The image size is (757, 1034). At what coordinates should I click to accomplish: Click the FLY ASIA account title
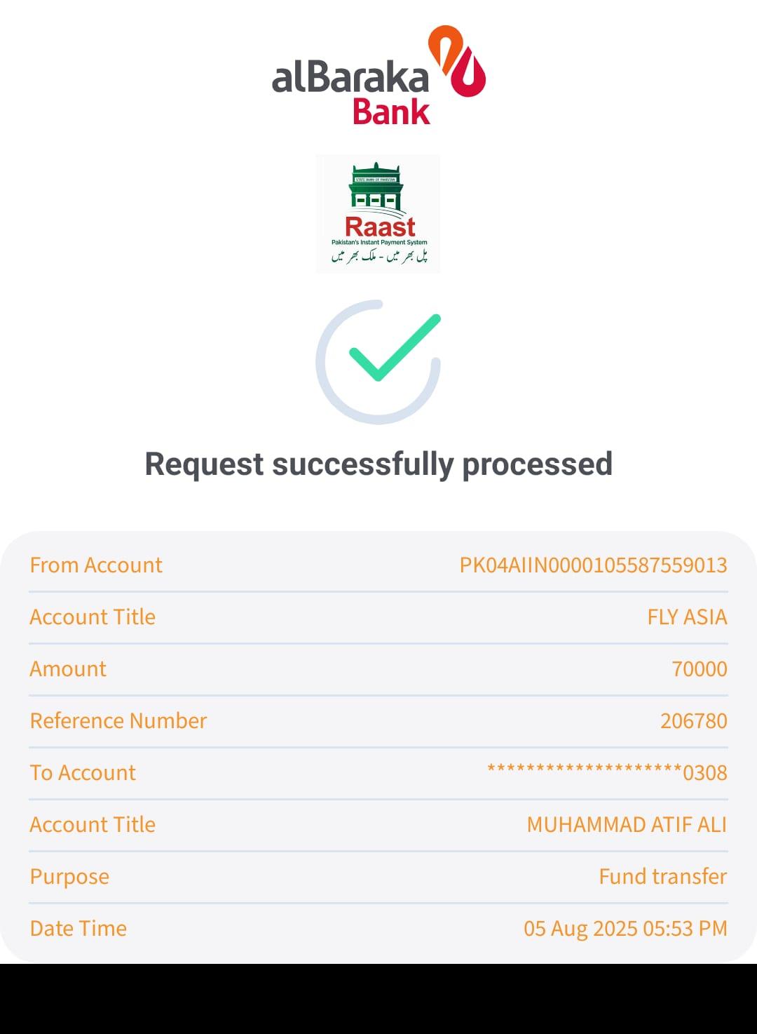[x=687, y=617]
